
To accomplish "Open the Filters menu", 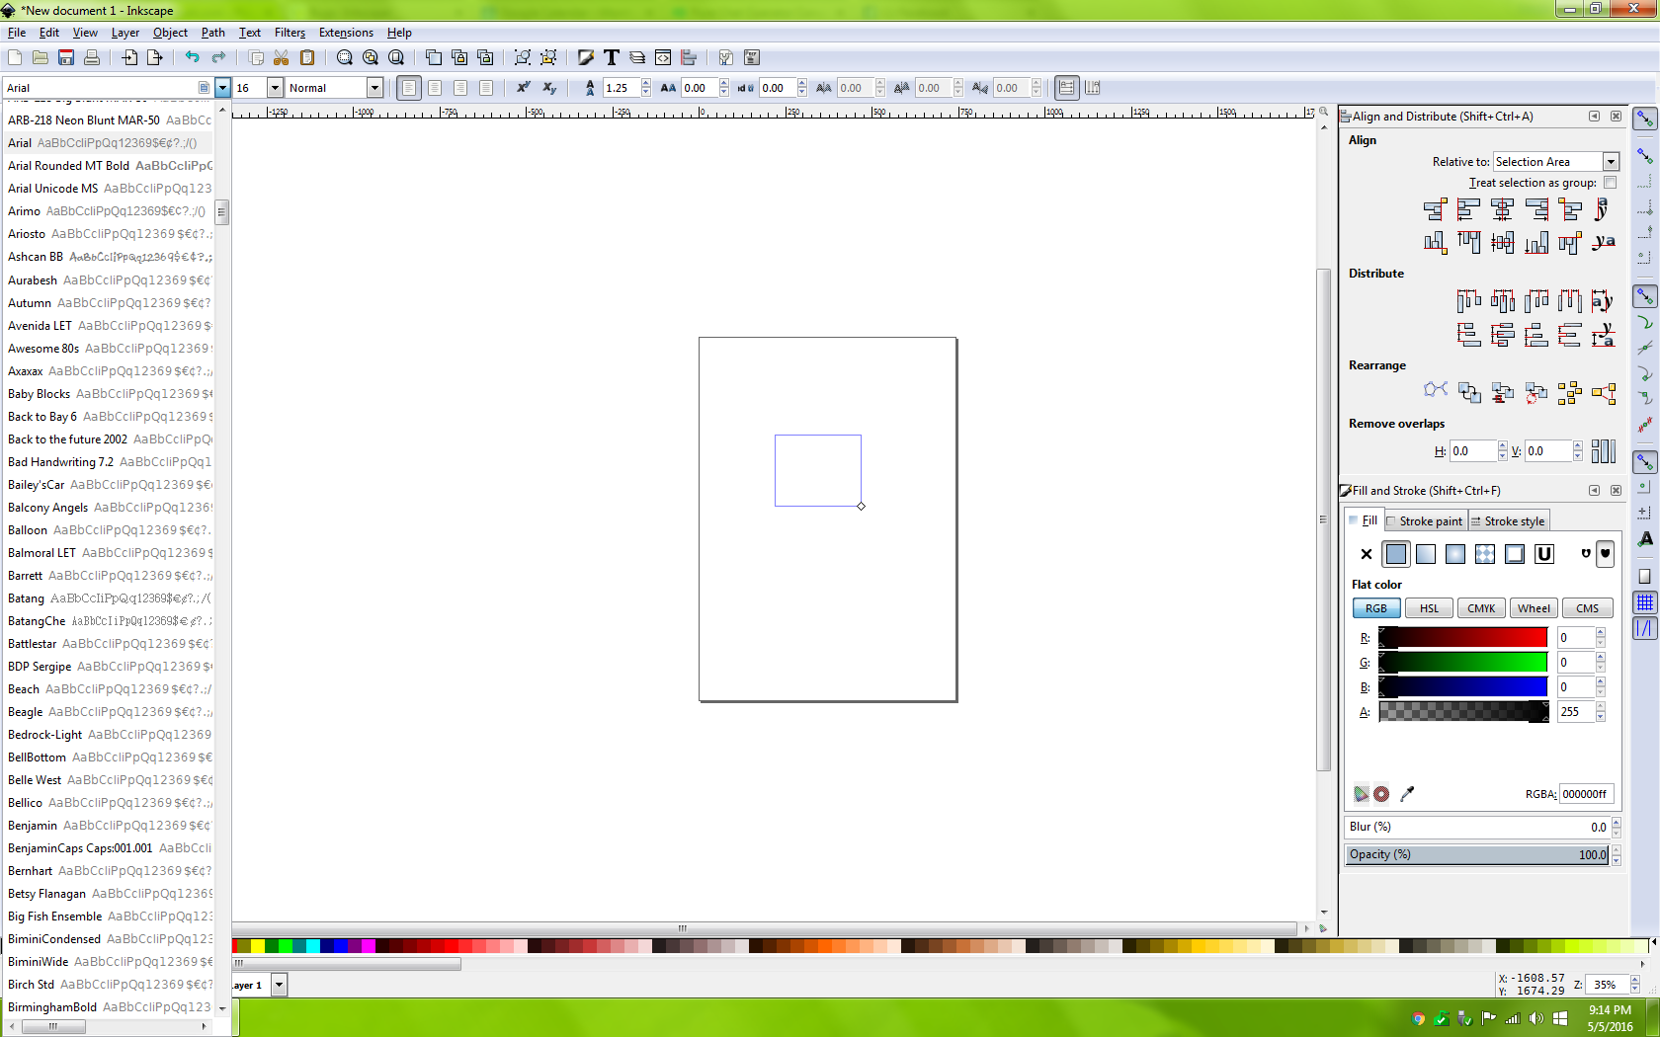I will tap(290, 33).
